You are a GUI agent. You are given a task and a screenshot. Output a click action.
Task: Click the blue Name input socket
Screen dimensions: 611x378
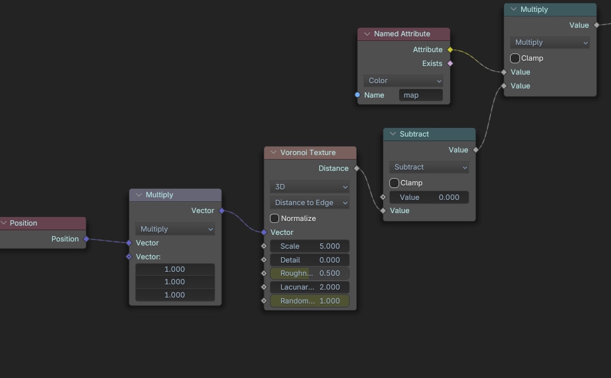click(358, 95)
